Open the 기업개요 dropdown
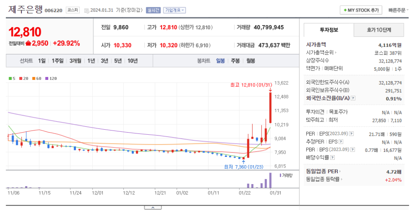412x210 pixels. [x=174, y=10]
